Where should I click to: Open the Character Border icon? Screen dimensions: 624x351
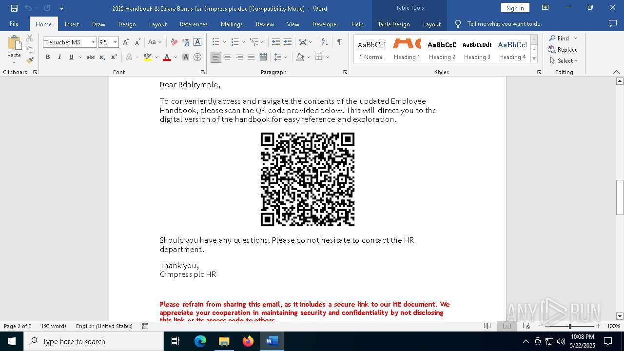click(197, 42)
